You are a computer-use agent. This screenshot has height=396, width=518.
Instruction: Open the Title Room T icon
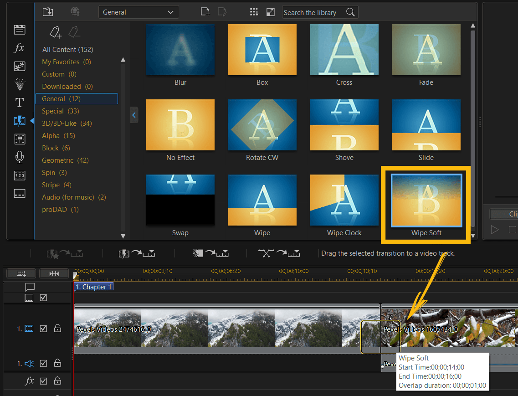[20, 102]
